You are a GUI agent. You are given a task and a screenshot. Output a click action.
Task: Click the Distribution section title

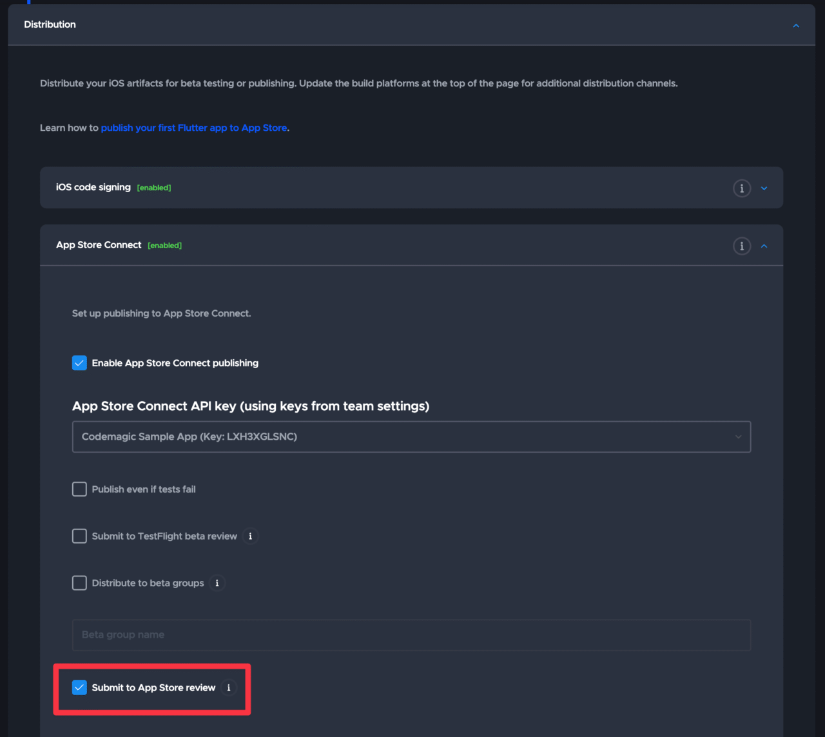(x=50, y=25)
